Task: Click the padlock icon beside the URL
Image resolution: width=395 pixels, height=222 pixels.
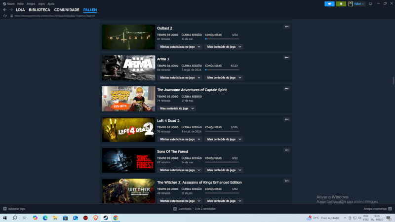Action: pos(11,16)
